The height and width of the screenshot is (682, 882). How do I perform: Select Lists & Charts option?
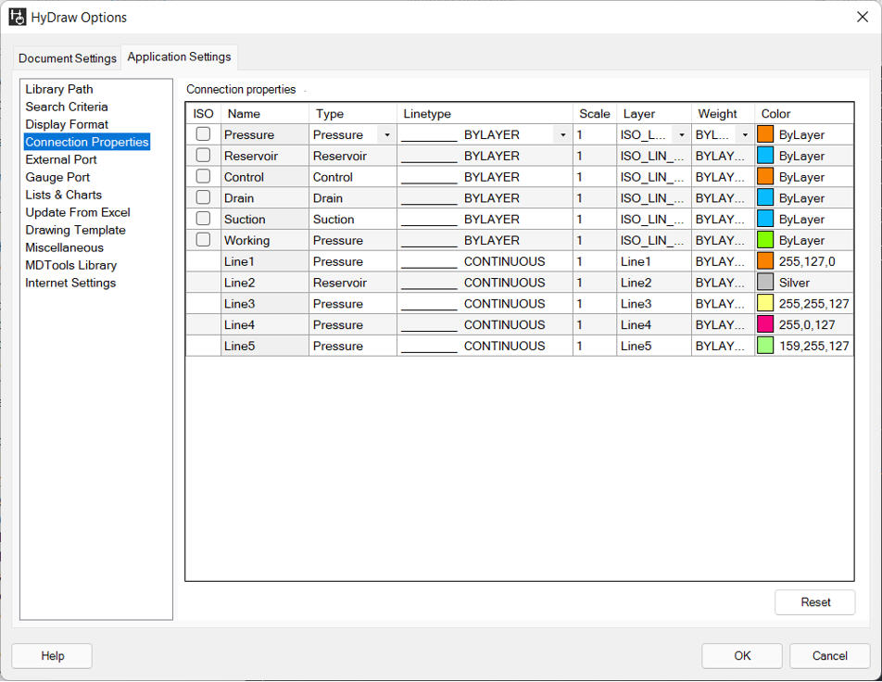pyautogui.click(x=64, y=195)
